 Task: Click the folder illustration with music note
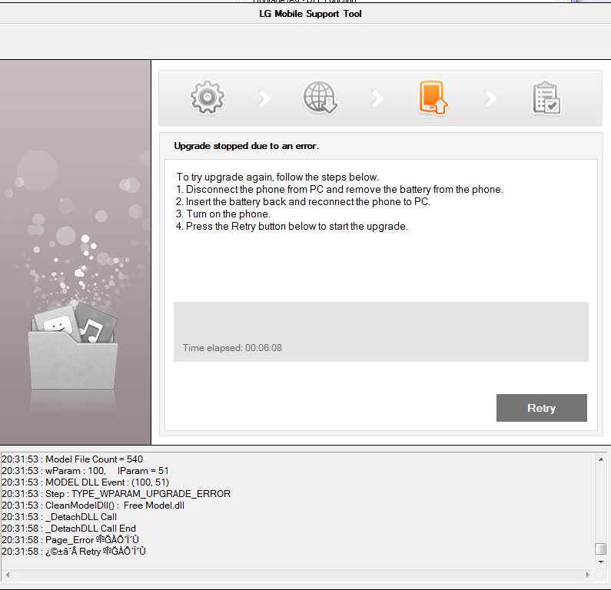tap(73, 346)
